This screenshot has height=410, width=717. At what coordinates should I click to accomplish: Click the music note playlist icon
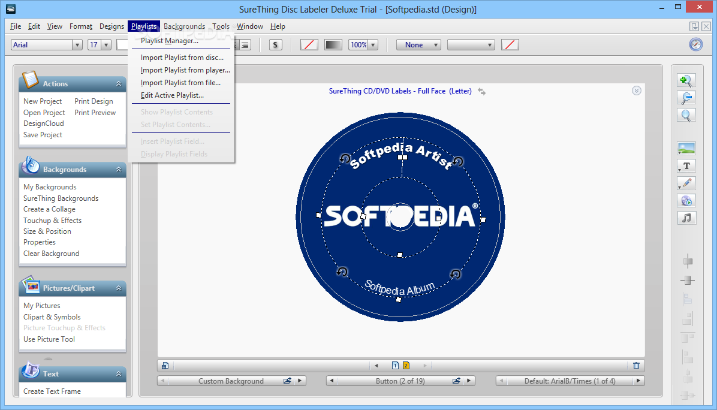point(686,218)
